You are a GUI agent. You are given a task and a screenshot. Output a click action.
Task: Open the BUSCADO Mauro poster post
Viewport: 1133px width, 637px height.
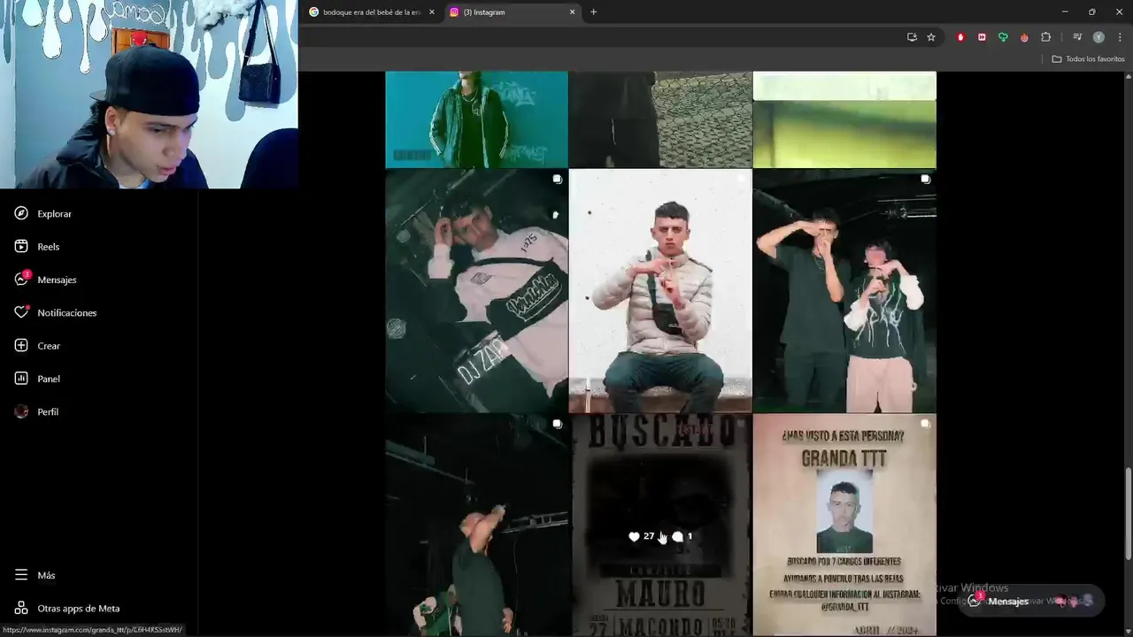[x=660, y=526]
